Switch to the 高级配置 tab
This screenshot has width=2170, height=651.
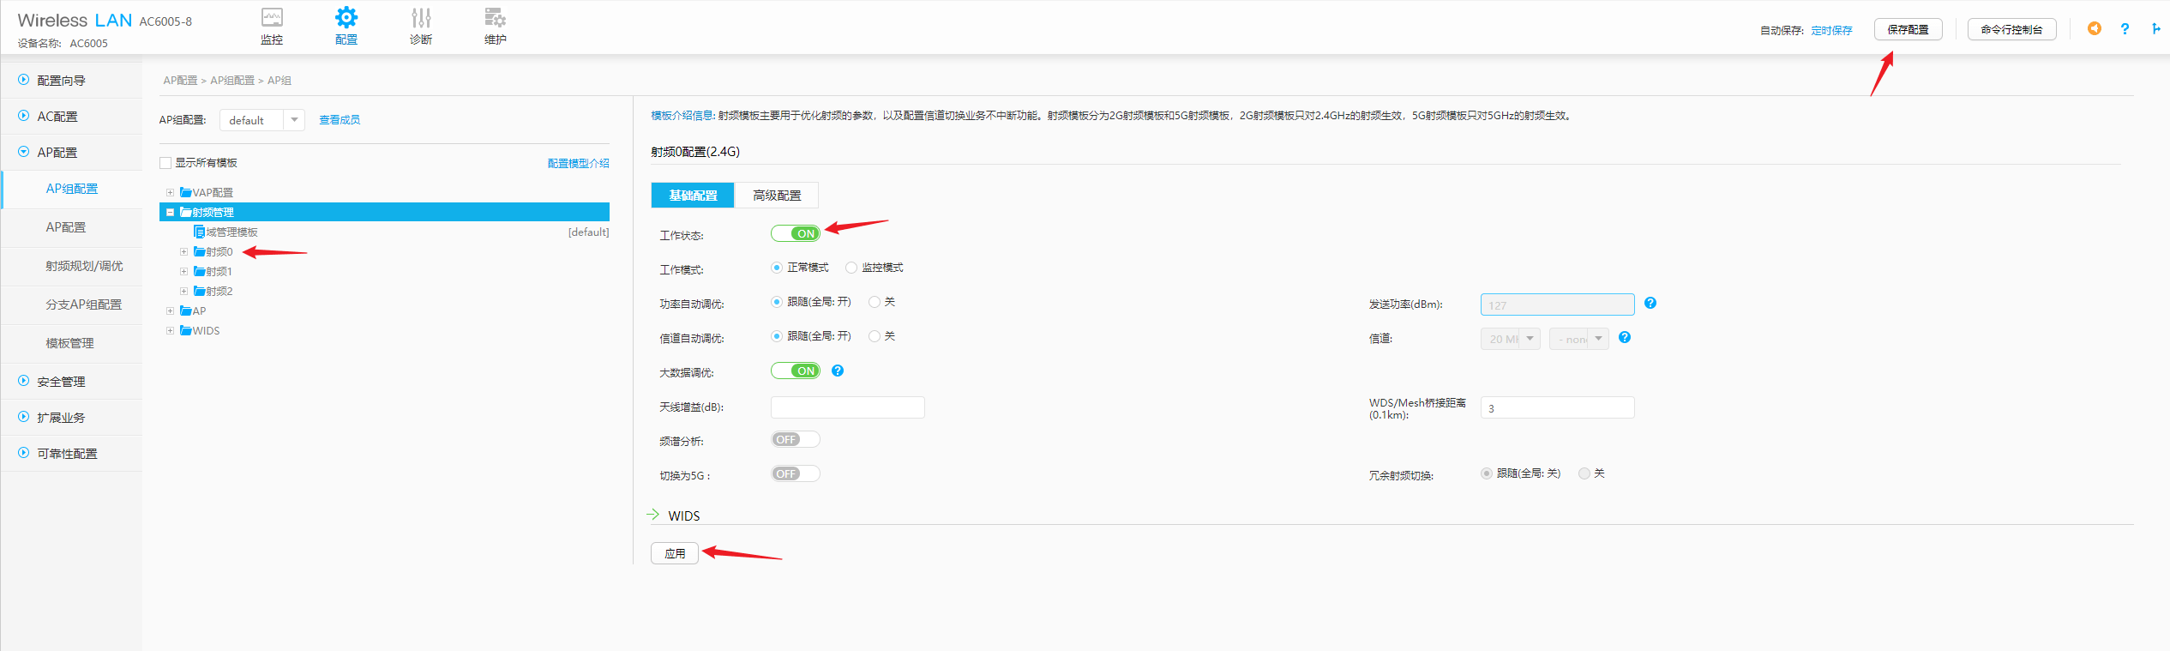click(x=776, y=196)
